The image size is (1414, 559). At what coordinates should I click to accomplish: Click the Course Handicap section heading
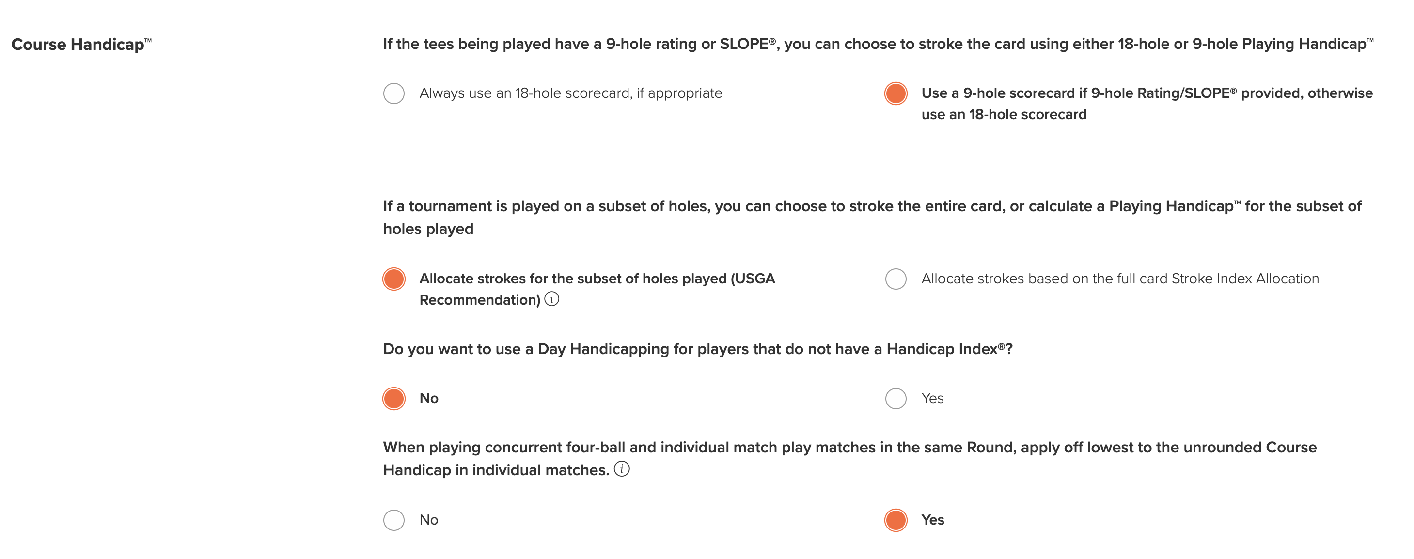(81, 44)
